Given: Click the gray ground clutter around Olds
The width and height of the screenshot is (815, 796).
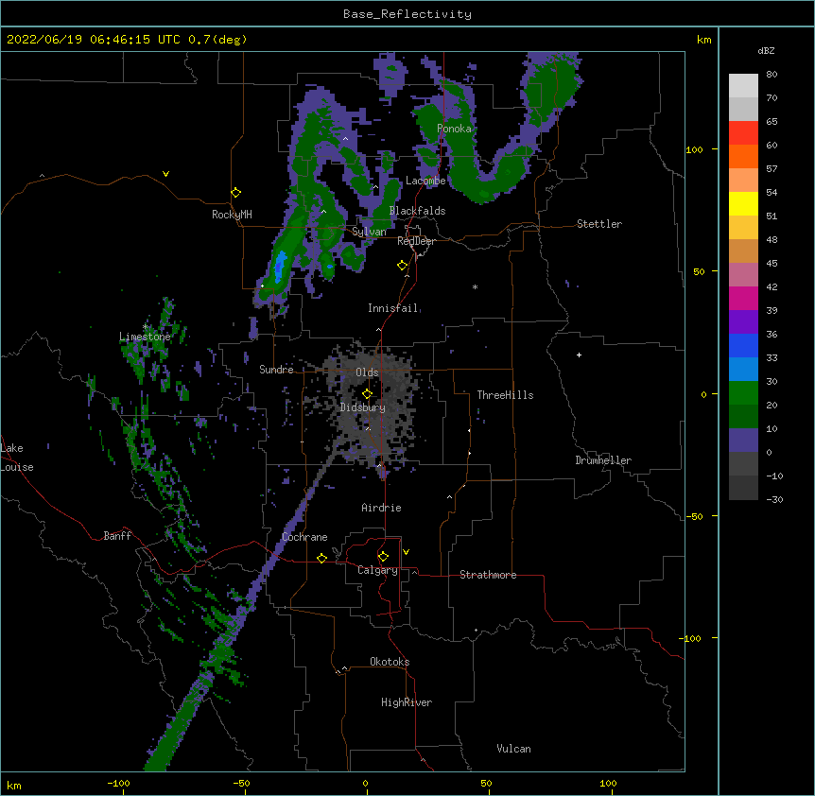Looking at the screenshot, I should tap(372, 406).
